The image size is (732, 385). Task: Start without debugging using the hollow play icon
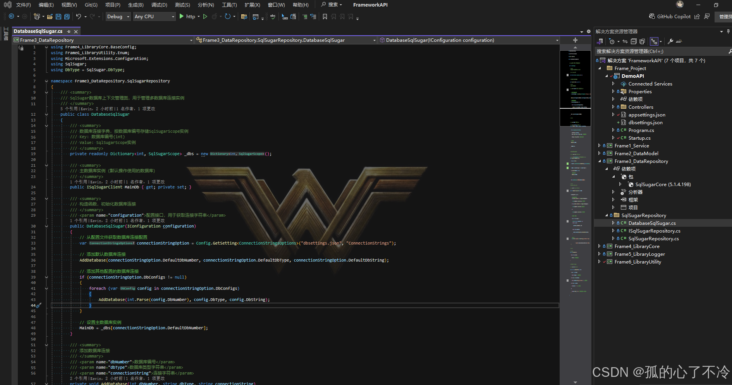(x=205, y=16)
